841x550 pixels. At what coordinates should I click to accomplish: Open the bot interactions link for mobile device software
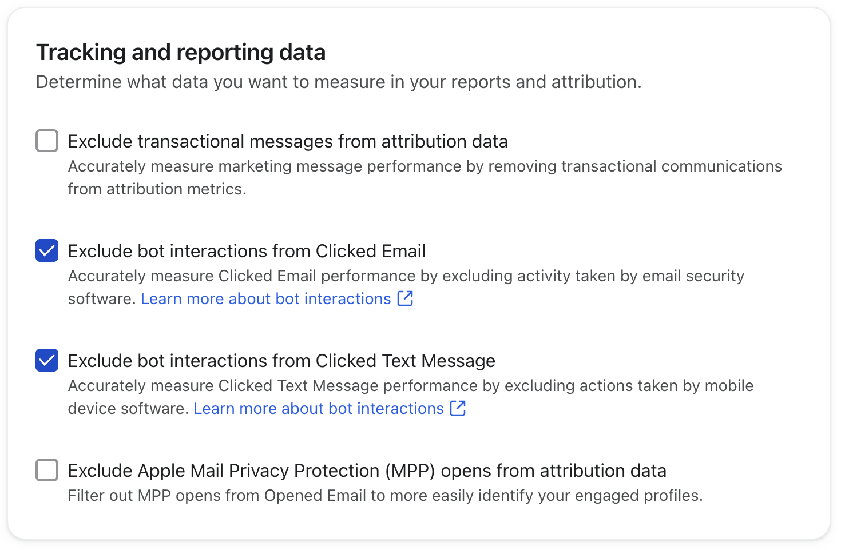319,409
